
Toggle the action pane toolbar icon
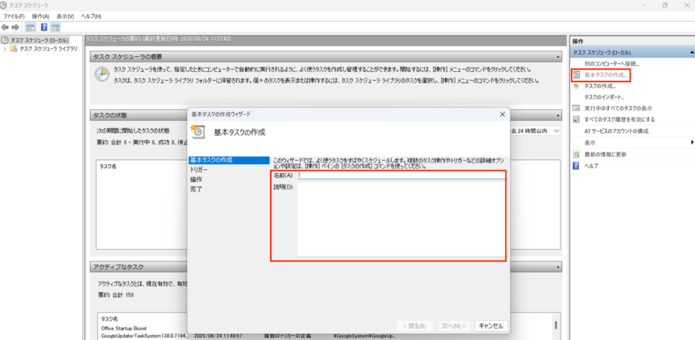56,27
